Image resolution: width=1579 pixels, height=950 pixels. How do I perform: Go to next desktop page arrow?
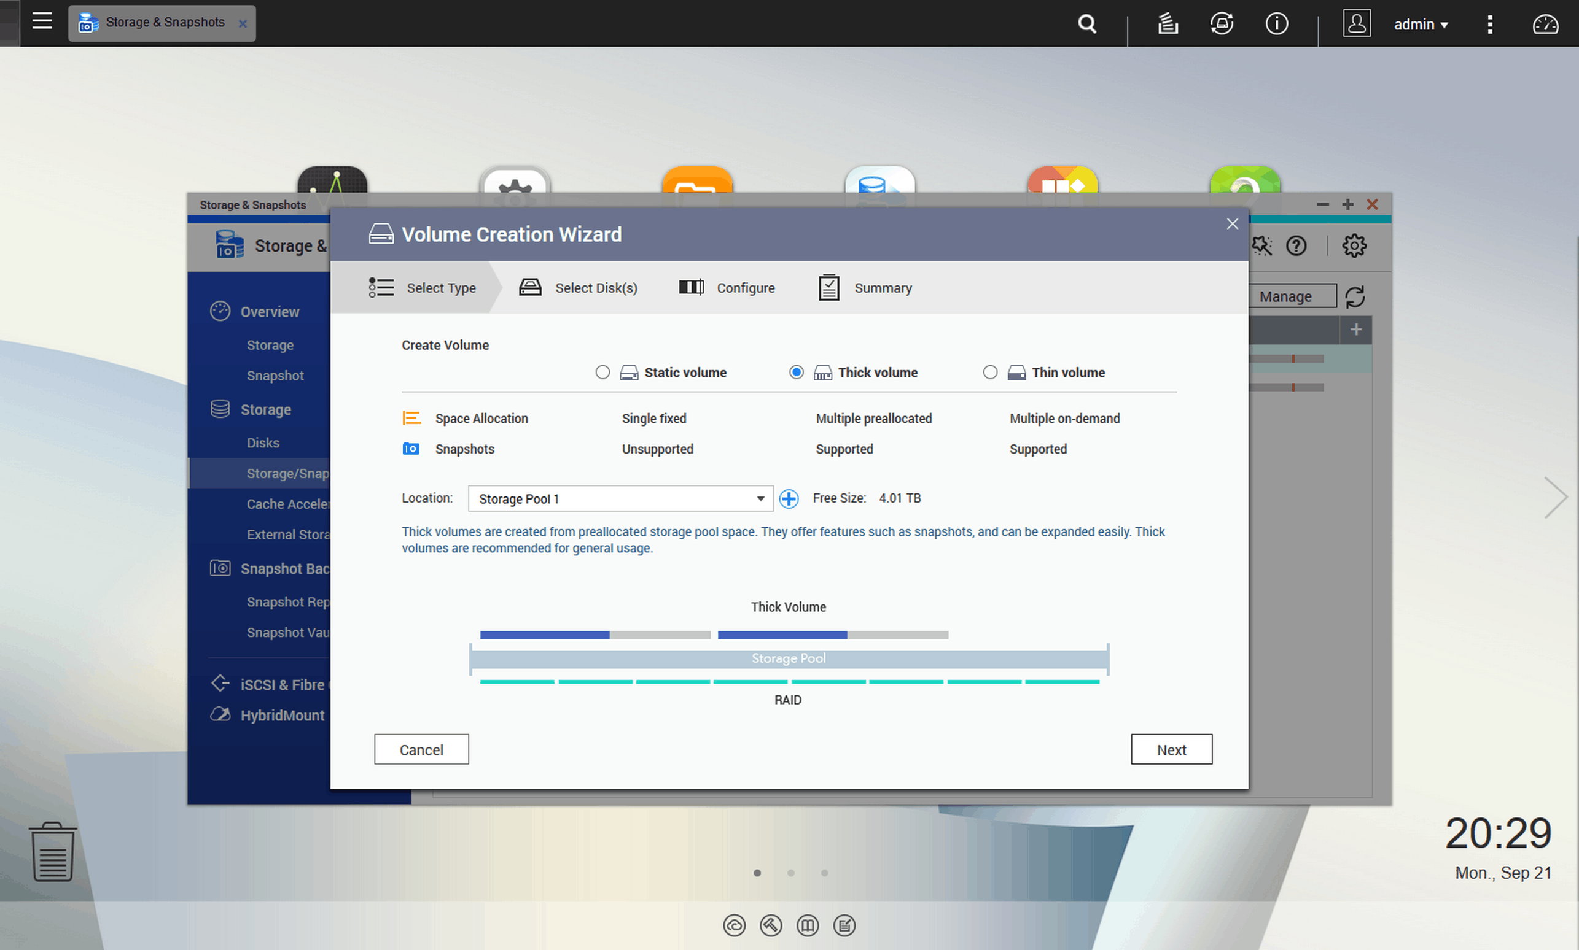pyautogui.click(x=1555, y=496)
